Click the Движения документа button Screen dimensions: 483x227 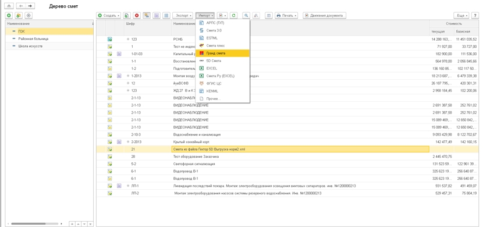coord(325,15)
